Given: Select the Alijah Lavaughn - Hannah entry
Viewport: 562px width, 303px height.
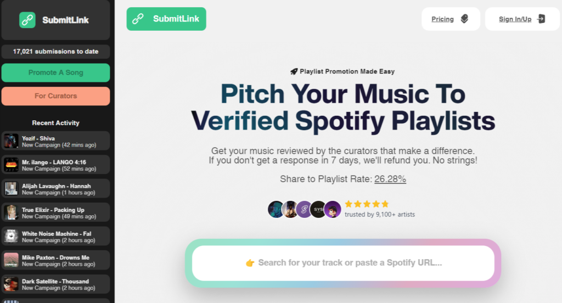Looking at the screenshot, I should (55, 189).
